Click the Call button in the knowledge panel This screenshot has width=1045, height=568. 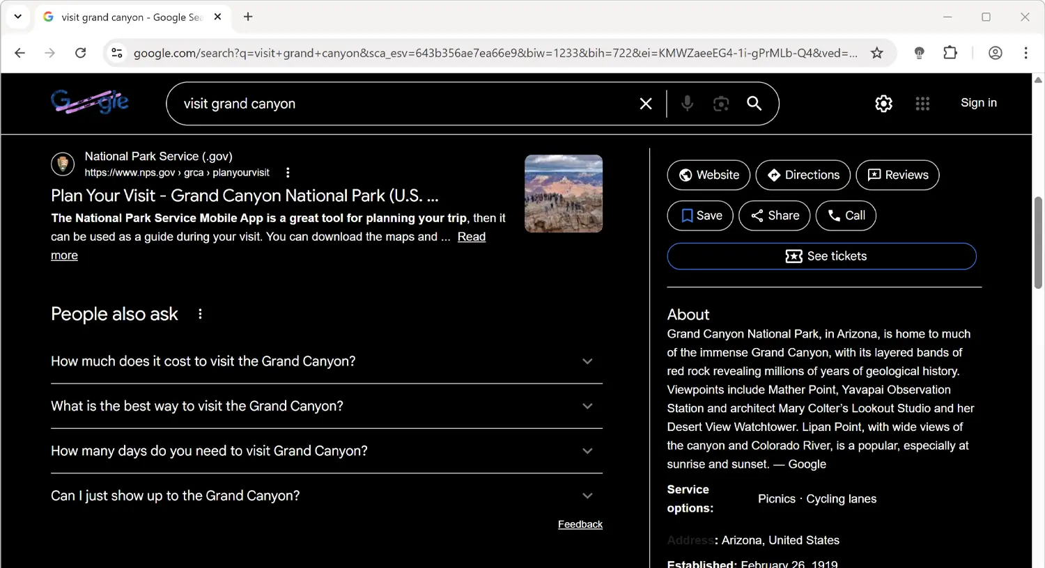click(846, 215)
